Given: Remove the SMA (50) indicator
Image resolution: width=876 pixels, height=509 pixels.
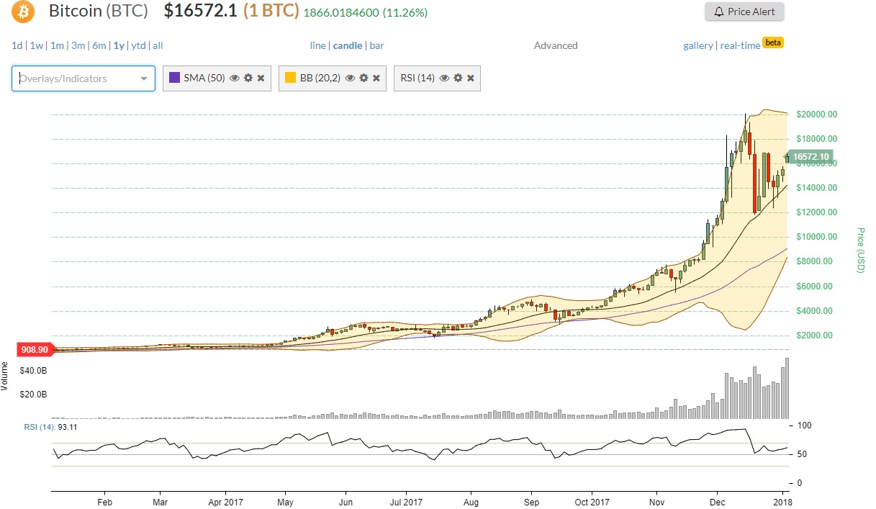Looking at the screenshot, I should (261, 78).
